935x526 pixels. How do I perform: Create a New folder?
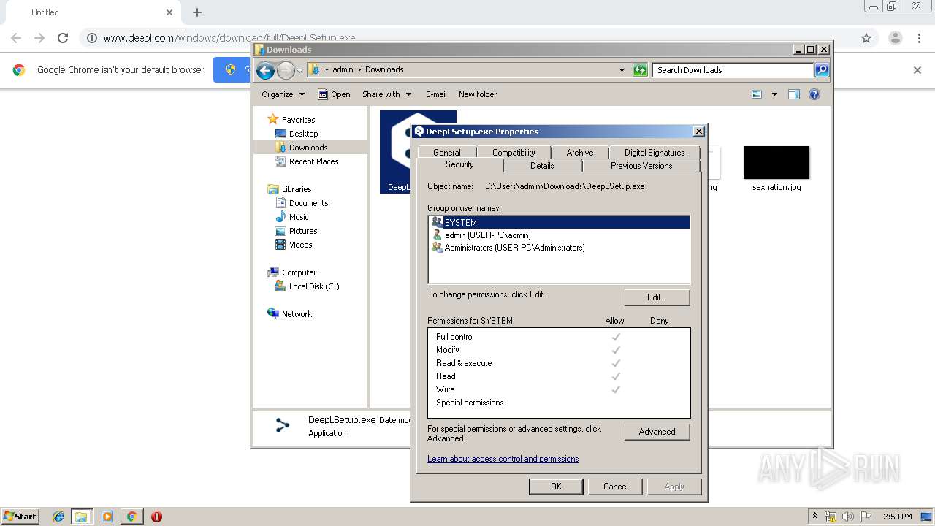point(478,94)
